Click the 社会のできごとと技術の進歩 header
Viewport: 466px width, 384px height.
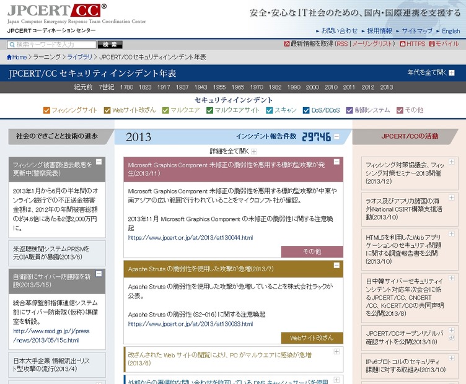pyautogui.click(x=57, y=136)
